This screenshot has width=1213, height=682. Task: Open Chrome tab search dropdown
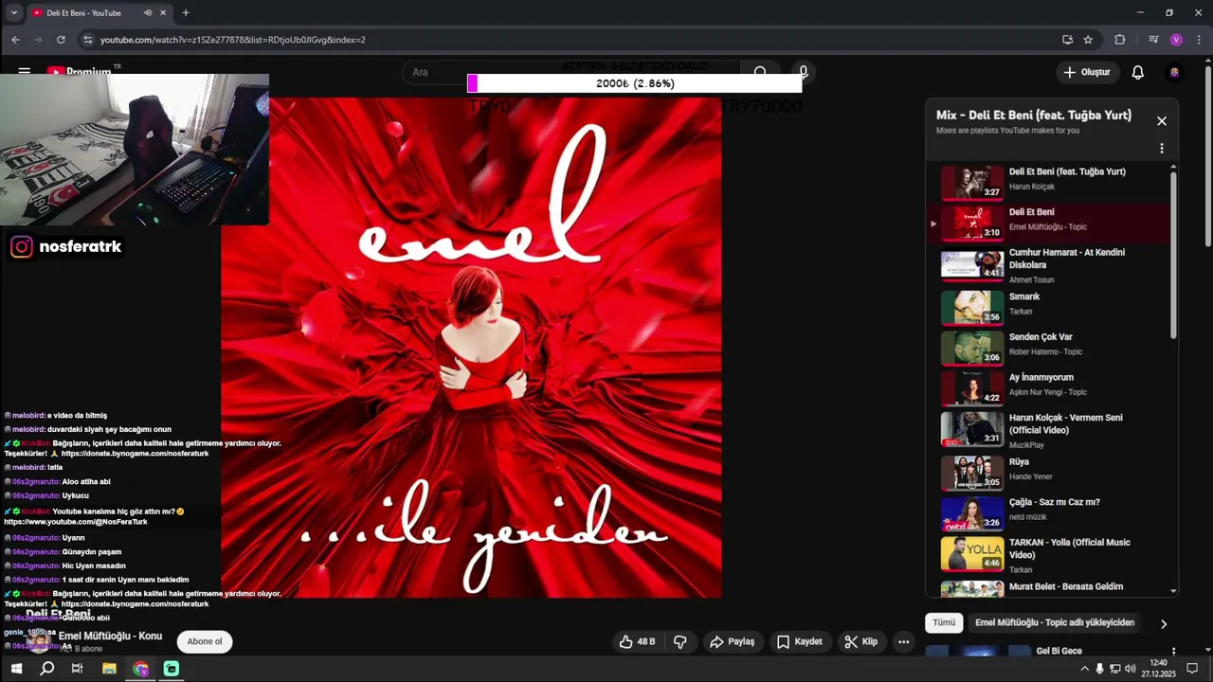pos(13,13)
